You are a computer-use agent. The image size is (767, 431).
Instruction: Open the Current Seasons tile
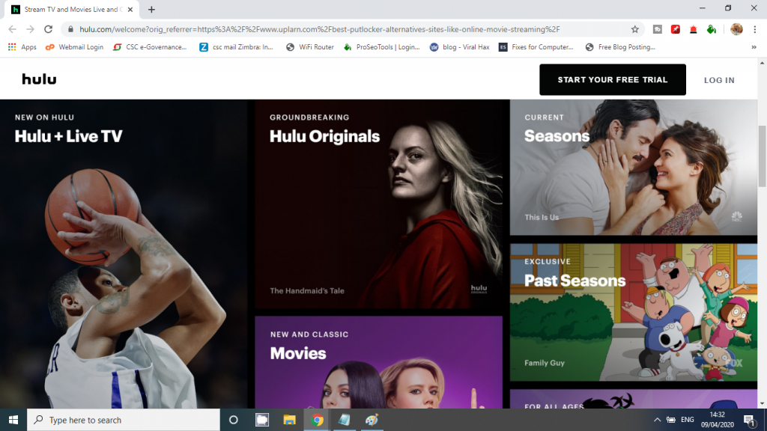(634, 168)
